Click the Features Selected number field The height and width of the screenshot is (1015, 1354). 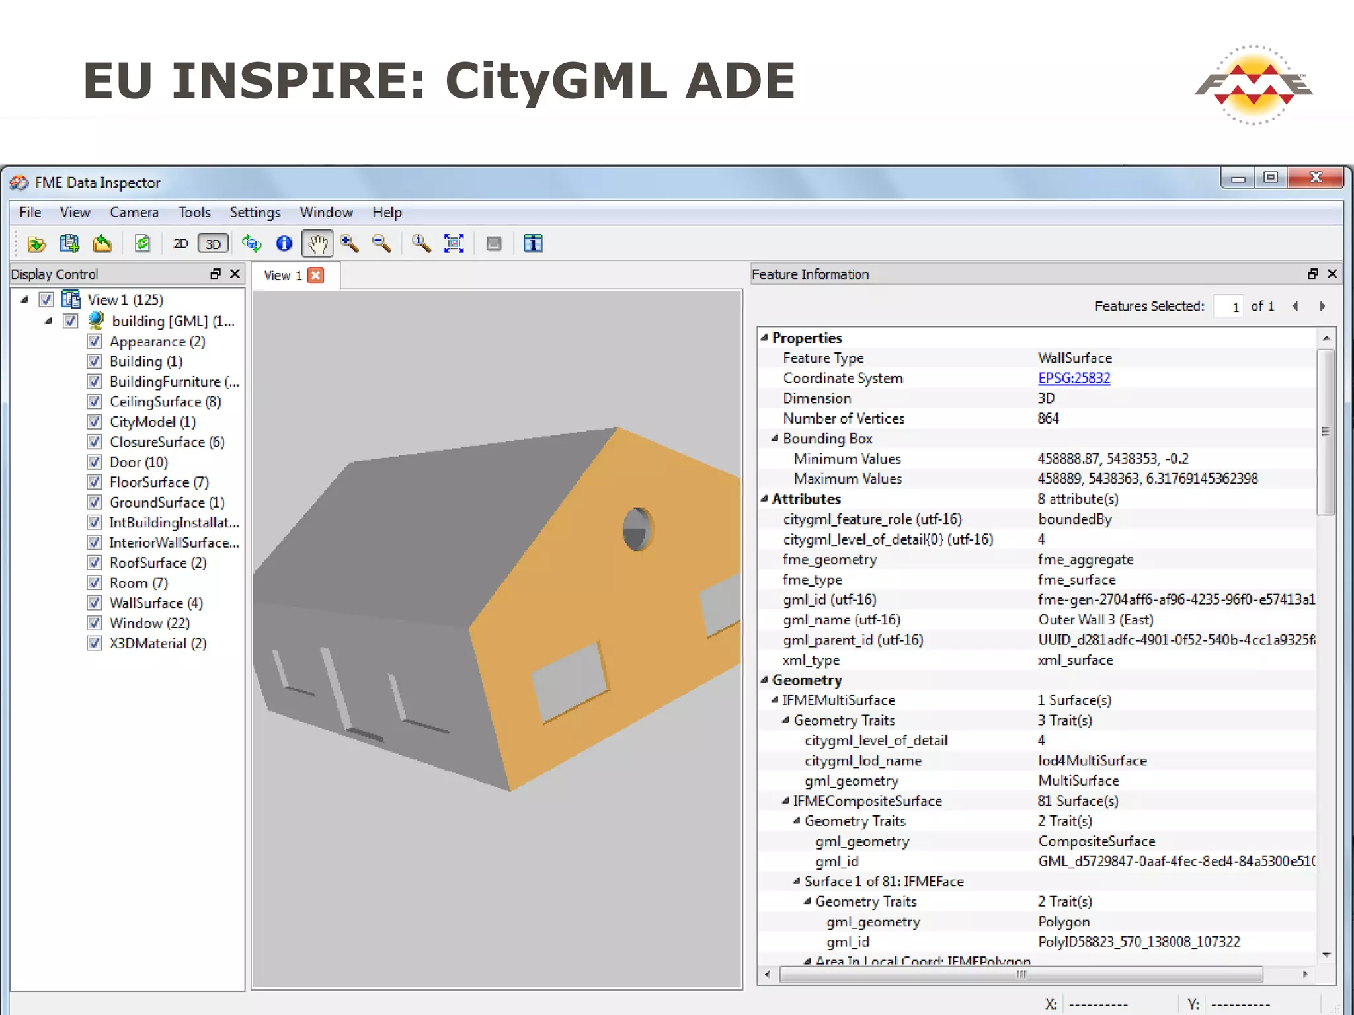[x=1228, y=307]
